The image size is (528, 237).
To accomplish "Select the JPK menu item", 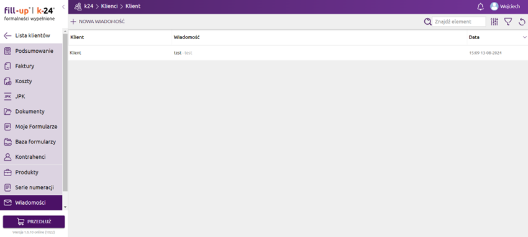I will (31, 97).
